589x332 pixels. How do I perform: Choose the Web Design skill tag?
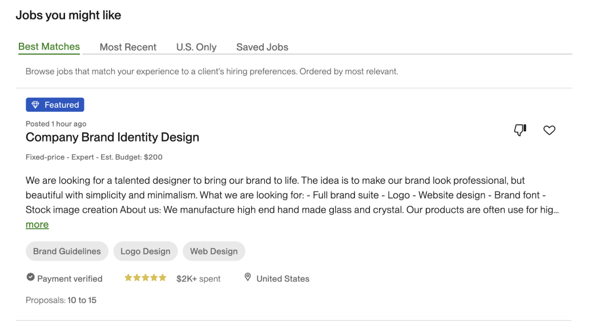click(213, 251)
